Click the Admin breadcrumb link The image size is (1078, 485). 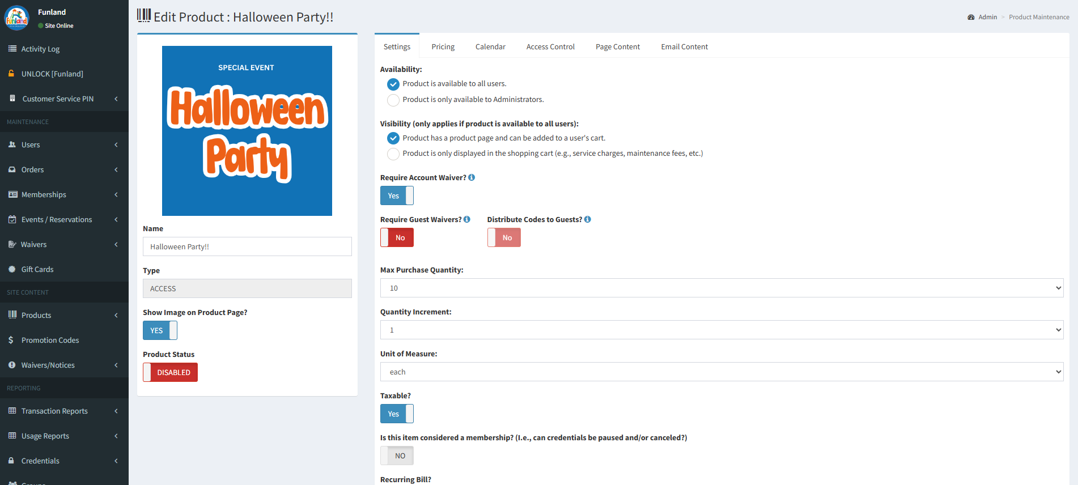point(987,17)
